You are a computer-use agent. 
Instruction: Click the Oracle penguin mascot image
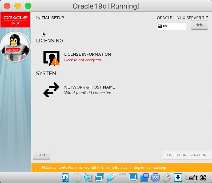pyautogui.click(x=15, y=47)
